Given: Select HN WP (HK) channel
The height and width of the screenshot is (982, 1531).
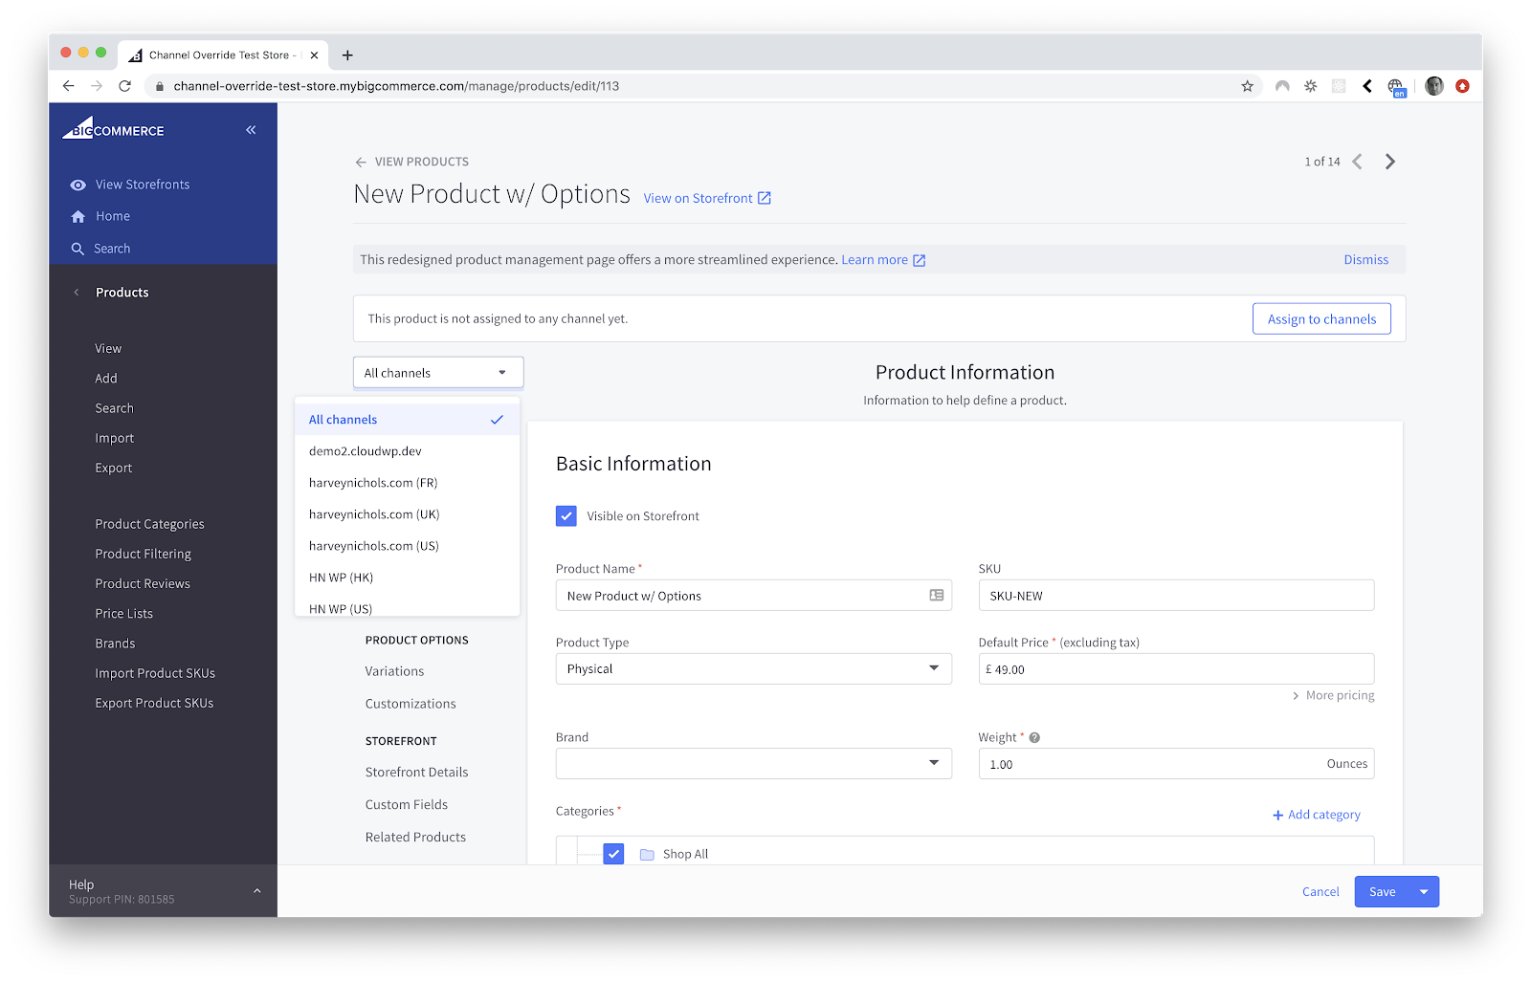Looking at the screenshot, I should coord(407,578).
